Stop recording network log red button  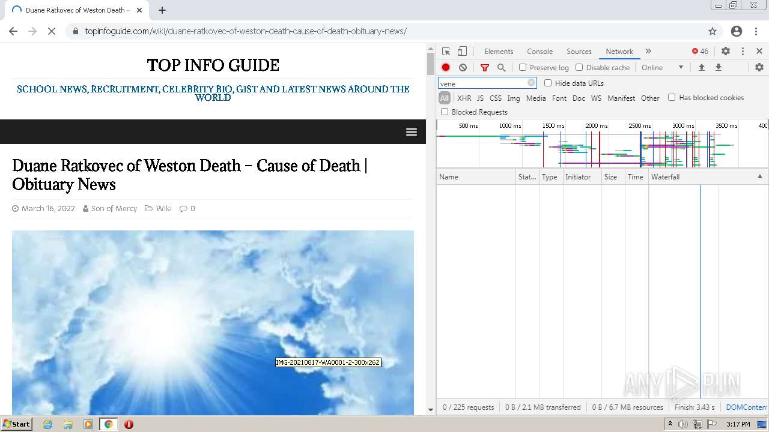(x=446, y=68)
